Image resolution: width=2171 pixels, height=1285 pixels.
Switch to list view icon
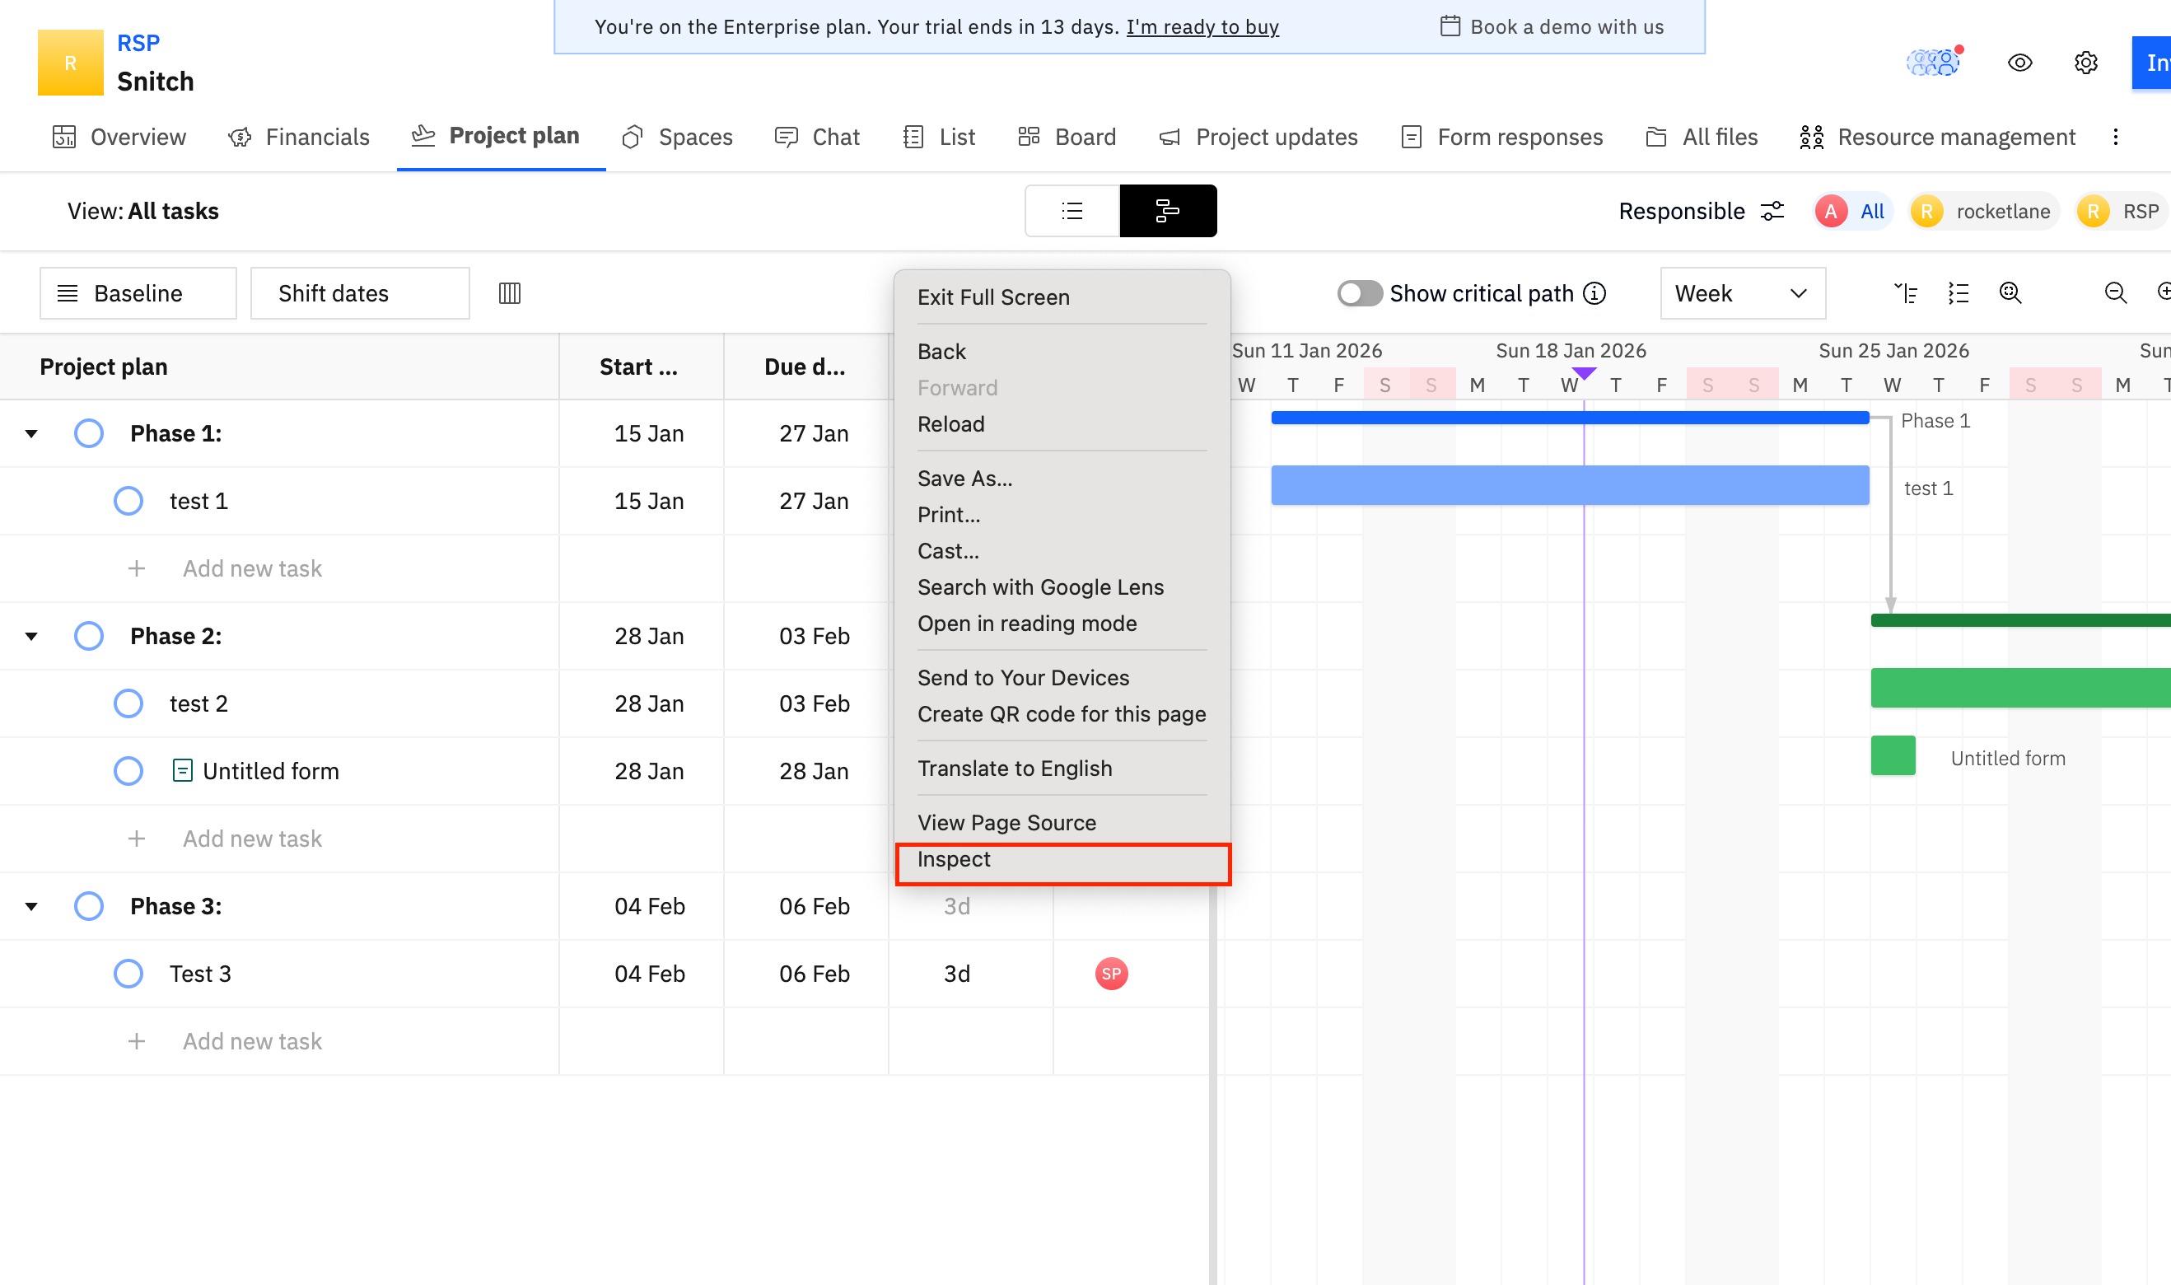[x=1071, y=210]
